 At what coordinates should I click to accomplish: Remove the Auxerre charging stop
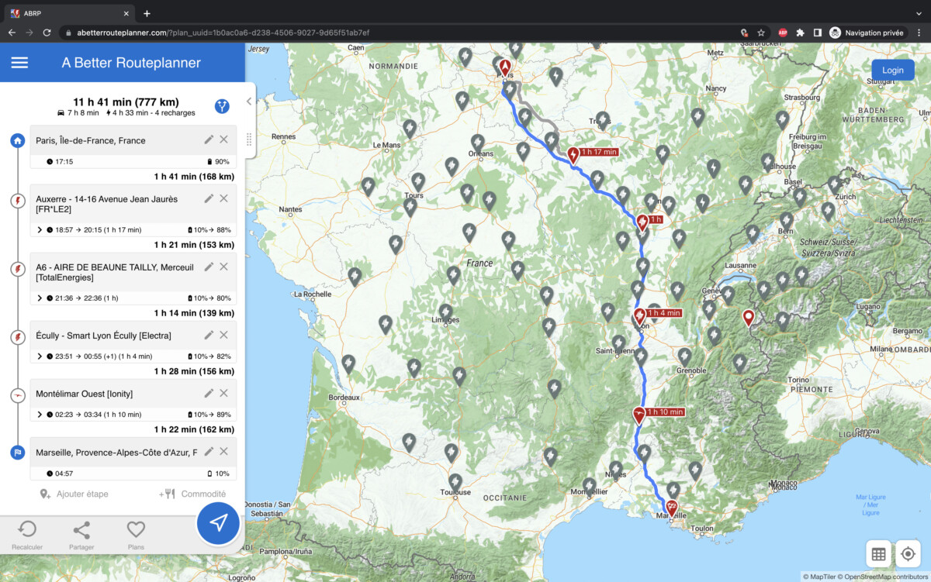[x=223, y=198]
